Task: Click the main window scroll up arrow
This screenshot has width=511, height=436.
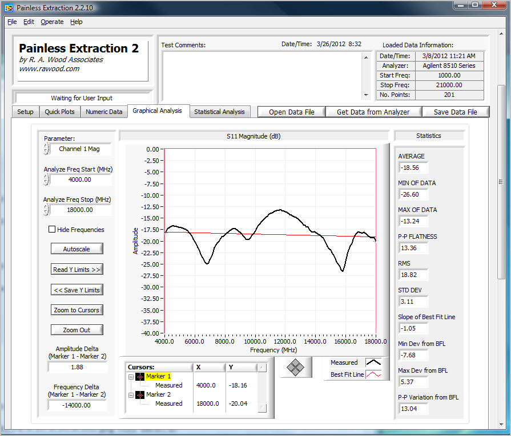Action: click(x=501, y=34)
